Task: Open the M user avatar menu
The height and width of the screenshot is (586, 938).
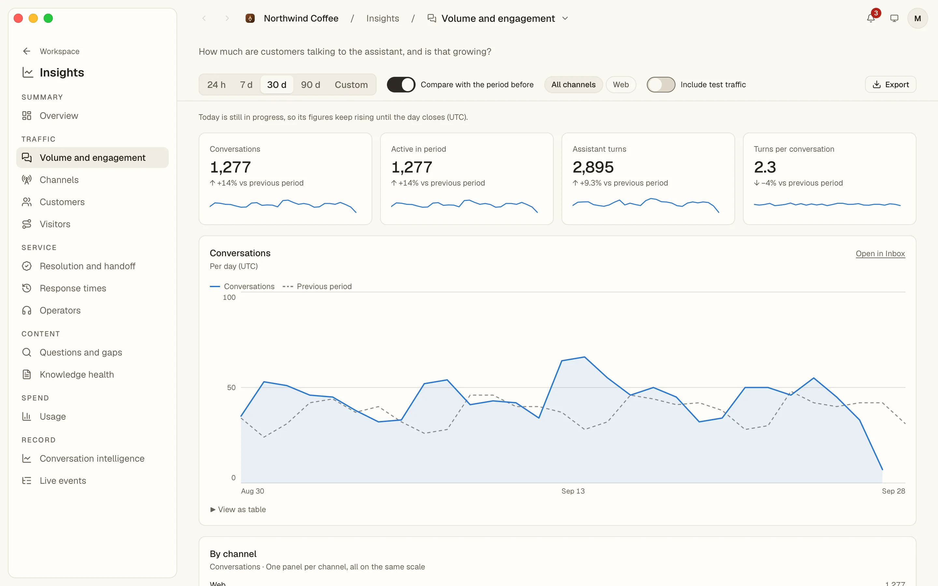Action: click(x=917, y=18)
